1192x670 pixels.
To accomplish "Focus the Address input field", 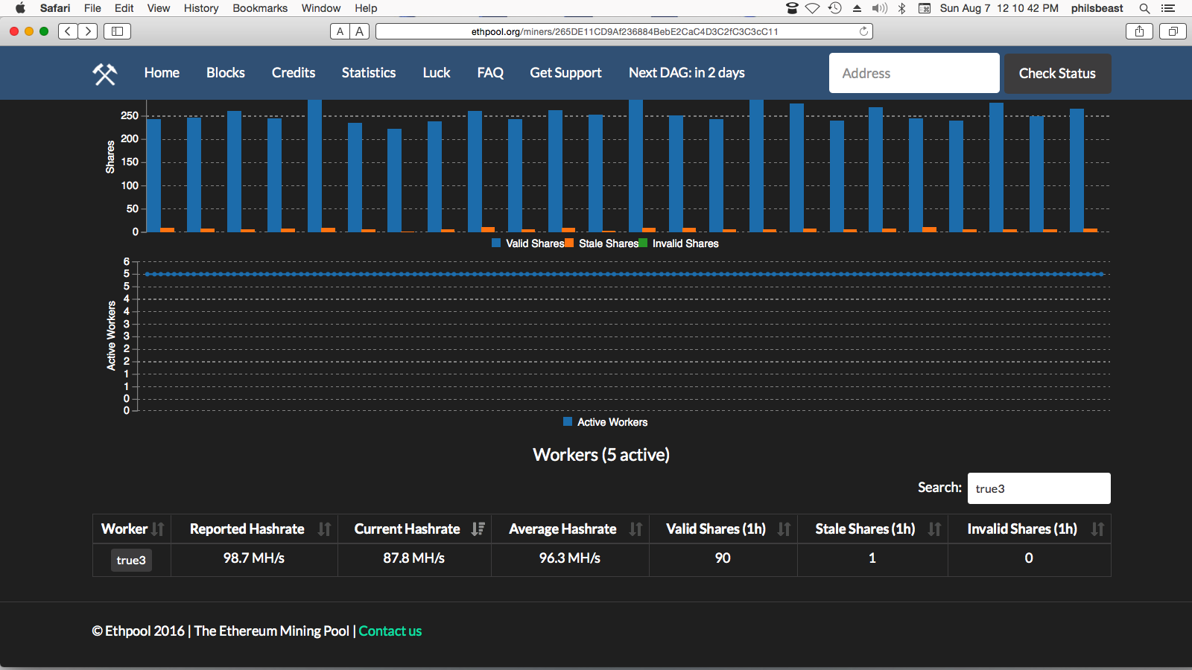I will point(914,73).
